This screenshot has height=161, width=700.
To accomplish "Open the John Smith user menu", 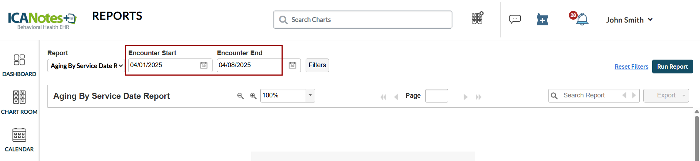I will tap(629, 20).
